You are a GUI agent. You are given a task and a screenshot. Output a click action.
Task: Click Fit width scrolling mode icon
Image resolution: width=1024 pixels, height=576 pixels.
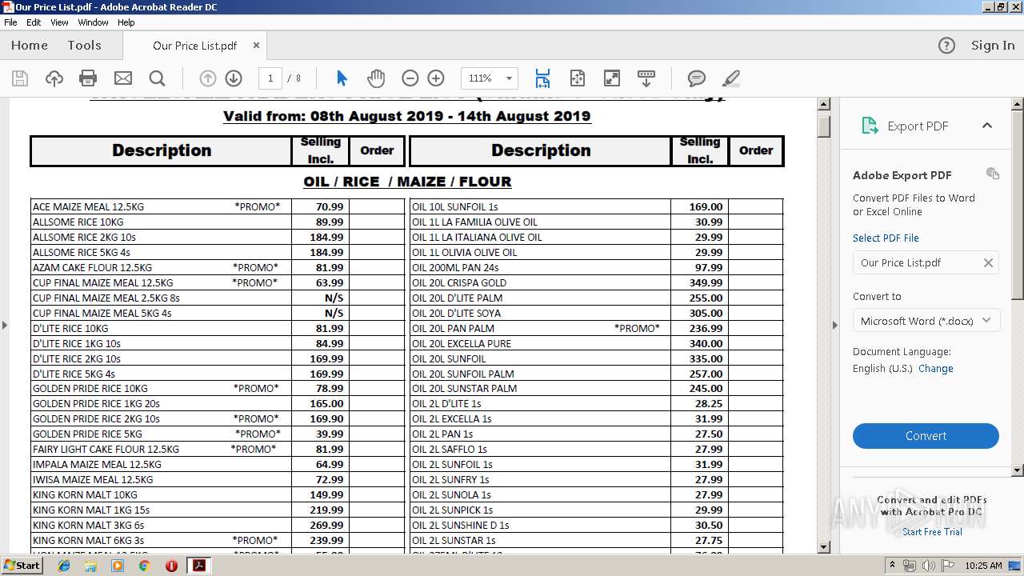(x=542, y=78)
